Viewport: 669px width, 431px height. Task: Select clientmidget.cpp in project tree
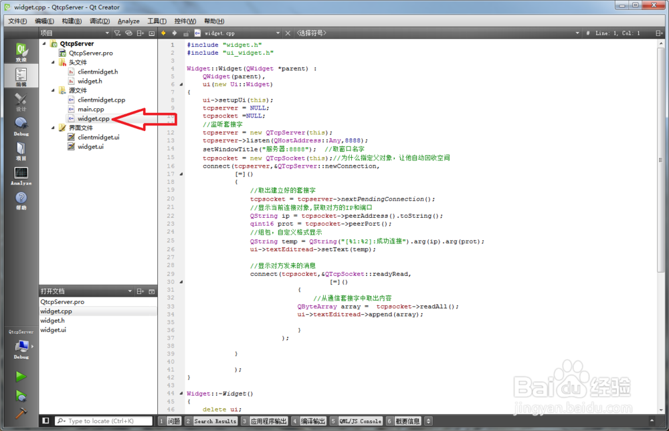[x=101, y=100]
